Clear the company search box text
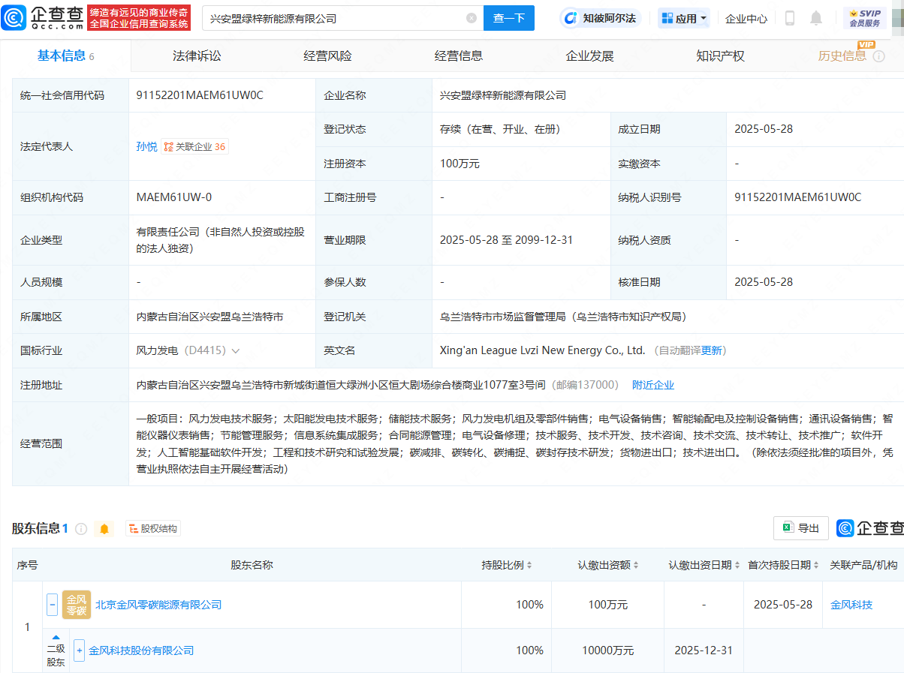This screenshot has width=904, height=673. 472,18
